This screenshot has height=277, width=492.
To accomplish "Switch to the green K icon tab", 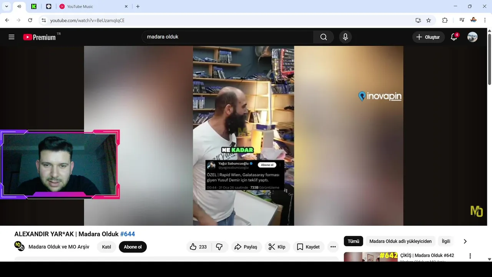I will point(34,7).
